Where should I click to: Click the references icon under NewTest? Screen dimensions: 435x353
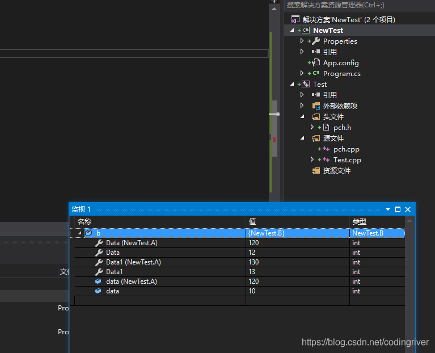click(316, 52)
